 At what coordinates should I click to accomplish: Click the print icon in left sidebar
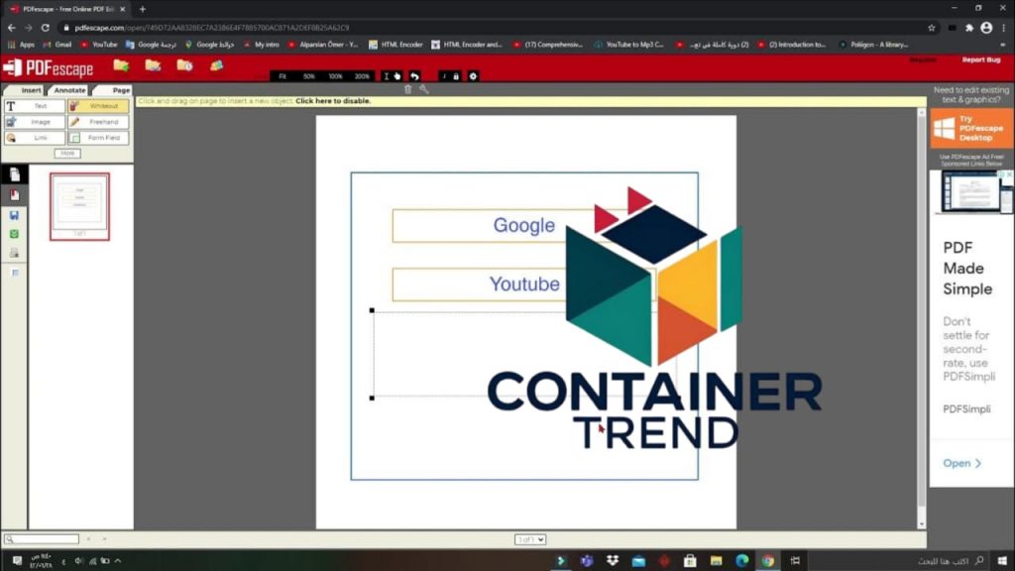point(14,253)
